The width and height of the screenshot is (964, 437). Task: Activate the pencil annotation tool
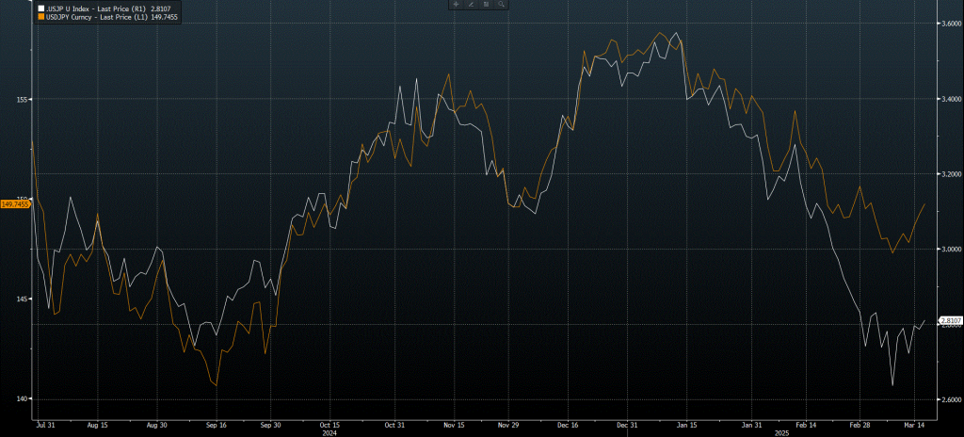[x=469, y=5]
